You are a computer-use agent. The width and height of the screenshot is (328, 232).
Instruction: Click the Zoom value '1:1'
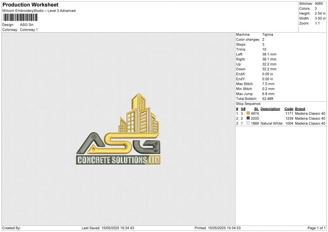(x=317, y=23)
